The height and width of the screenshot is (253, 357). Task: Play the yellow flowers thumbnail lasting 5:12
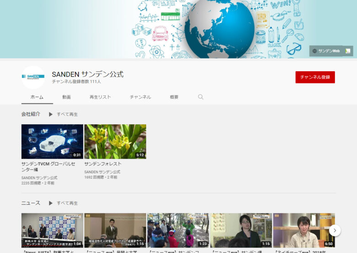click(115, 142)
